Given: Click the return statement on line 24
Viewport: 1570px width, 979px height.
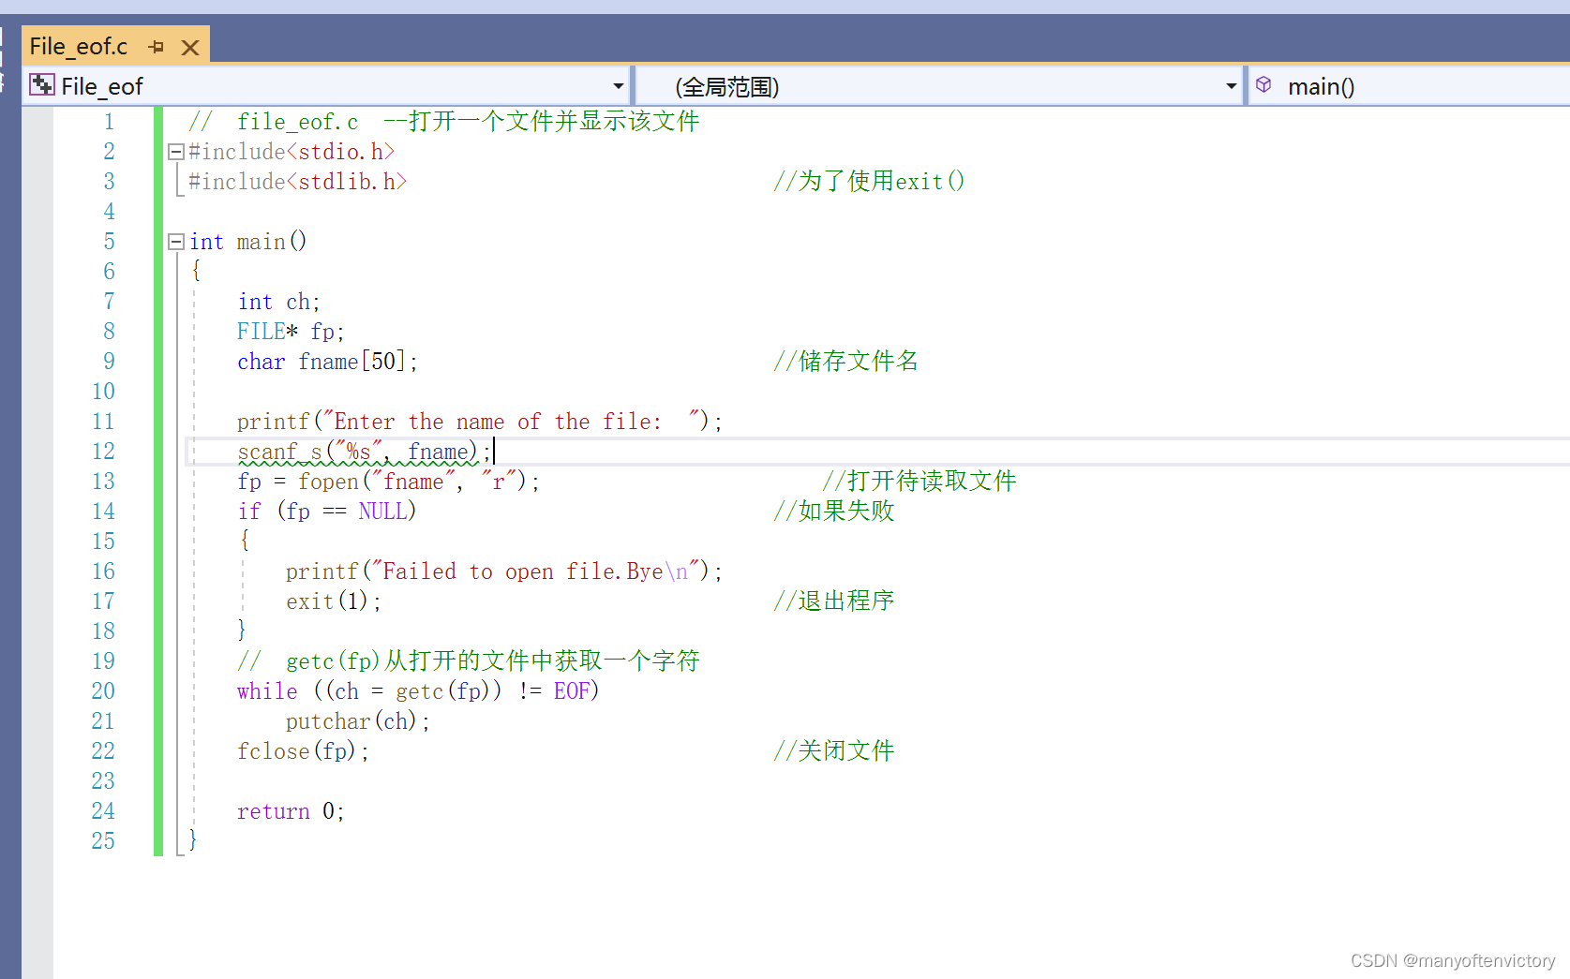Looking at the screenshot, I should 291,811.
